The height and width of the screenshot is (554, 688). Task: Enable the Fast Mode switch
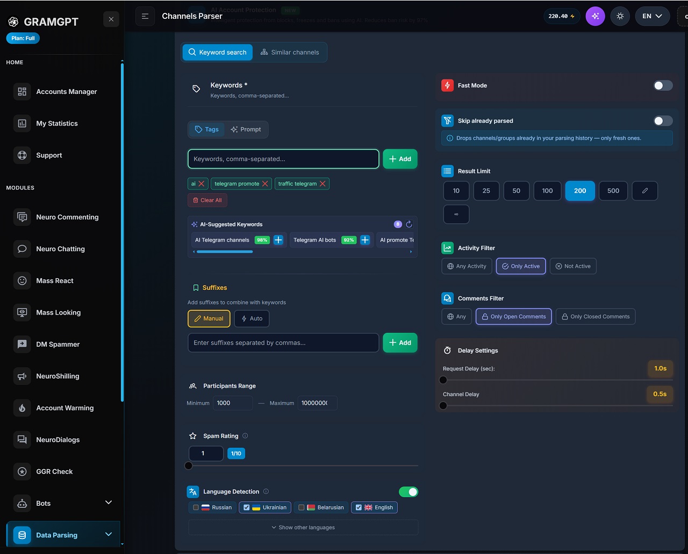tap(663, 85)
